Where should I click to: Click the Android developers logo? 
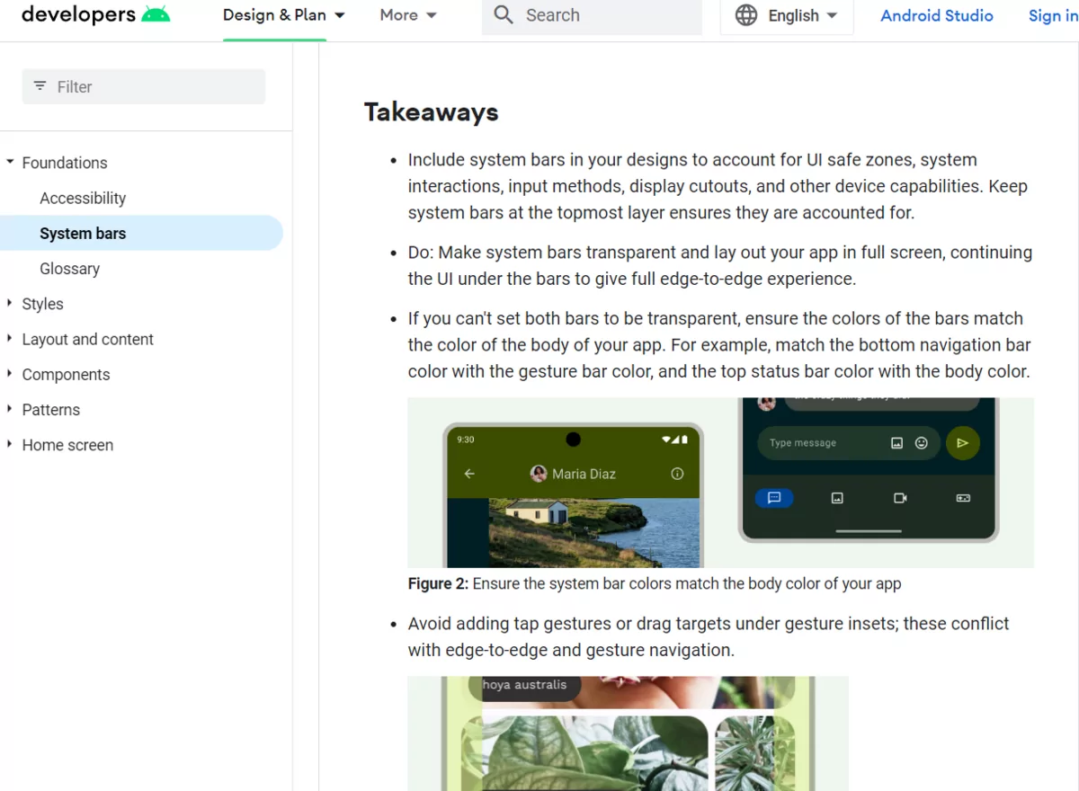click(95, 14)
